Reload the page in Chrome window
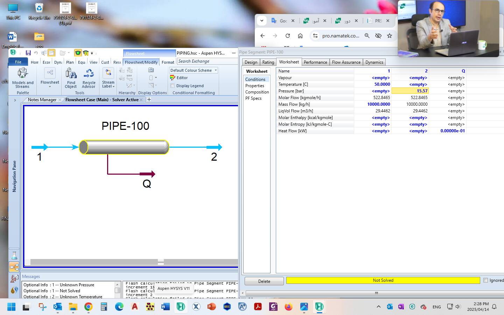Viewport: 504px width, 315px height. click(288, 36)
